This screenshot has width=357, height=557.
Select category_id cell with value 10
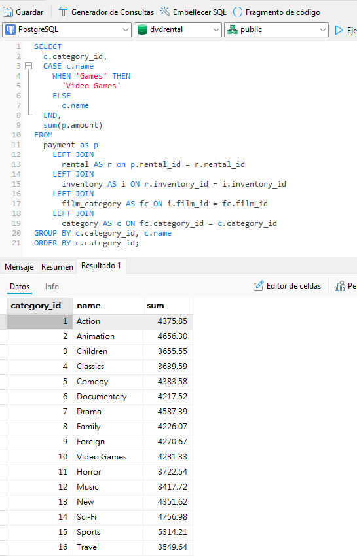(x=40, y=457)
